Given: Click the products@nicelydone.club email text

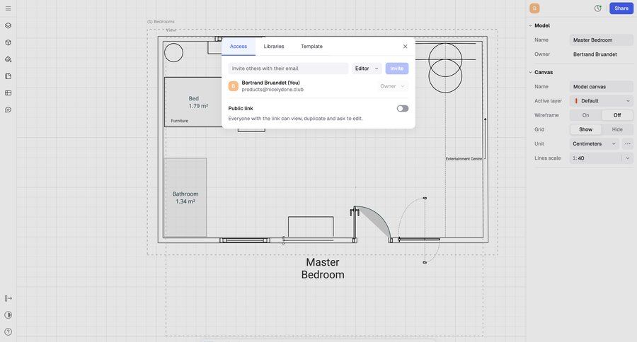Looking at the screenshot, I should (x=272, y=90).
